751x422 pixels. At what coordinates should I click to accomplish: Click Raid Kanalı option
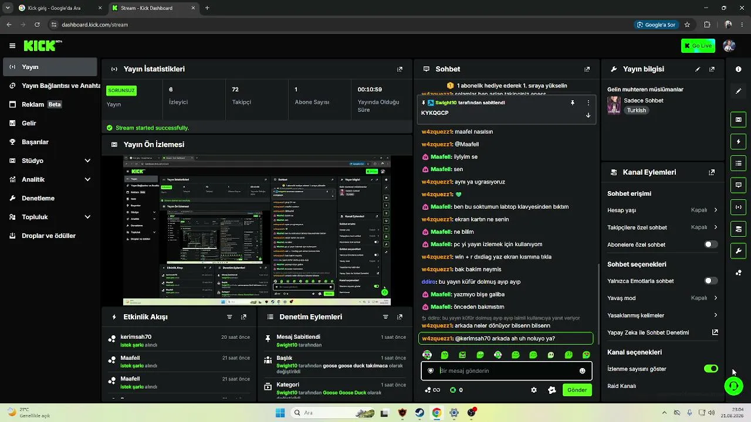[621, 386]
